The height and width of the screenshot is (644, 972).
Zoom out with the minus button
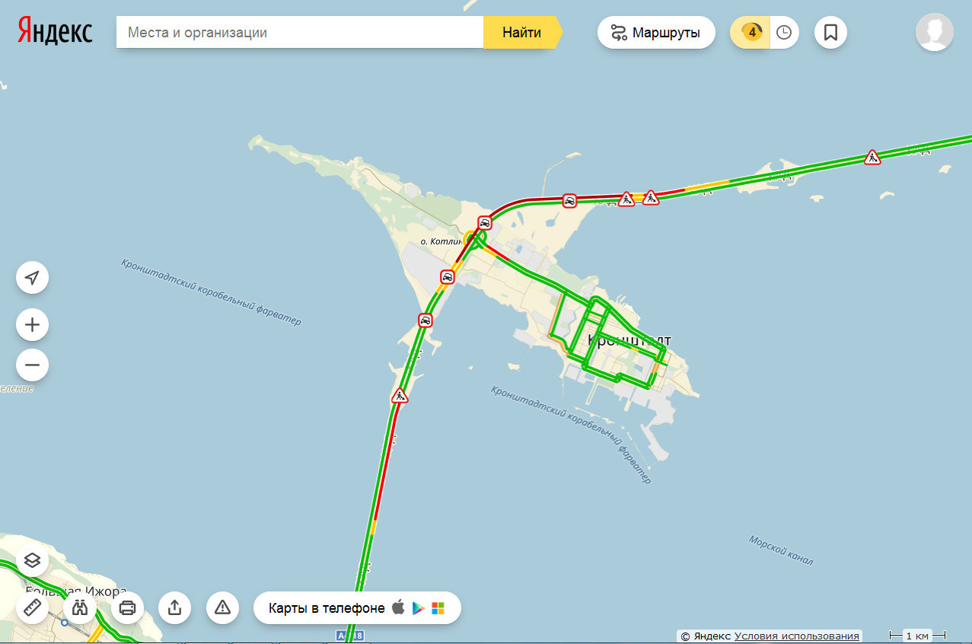32,365
